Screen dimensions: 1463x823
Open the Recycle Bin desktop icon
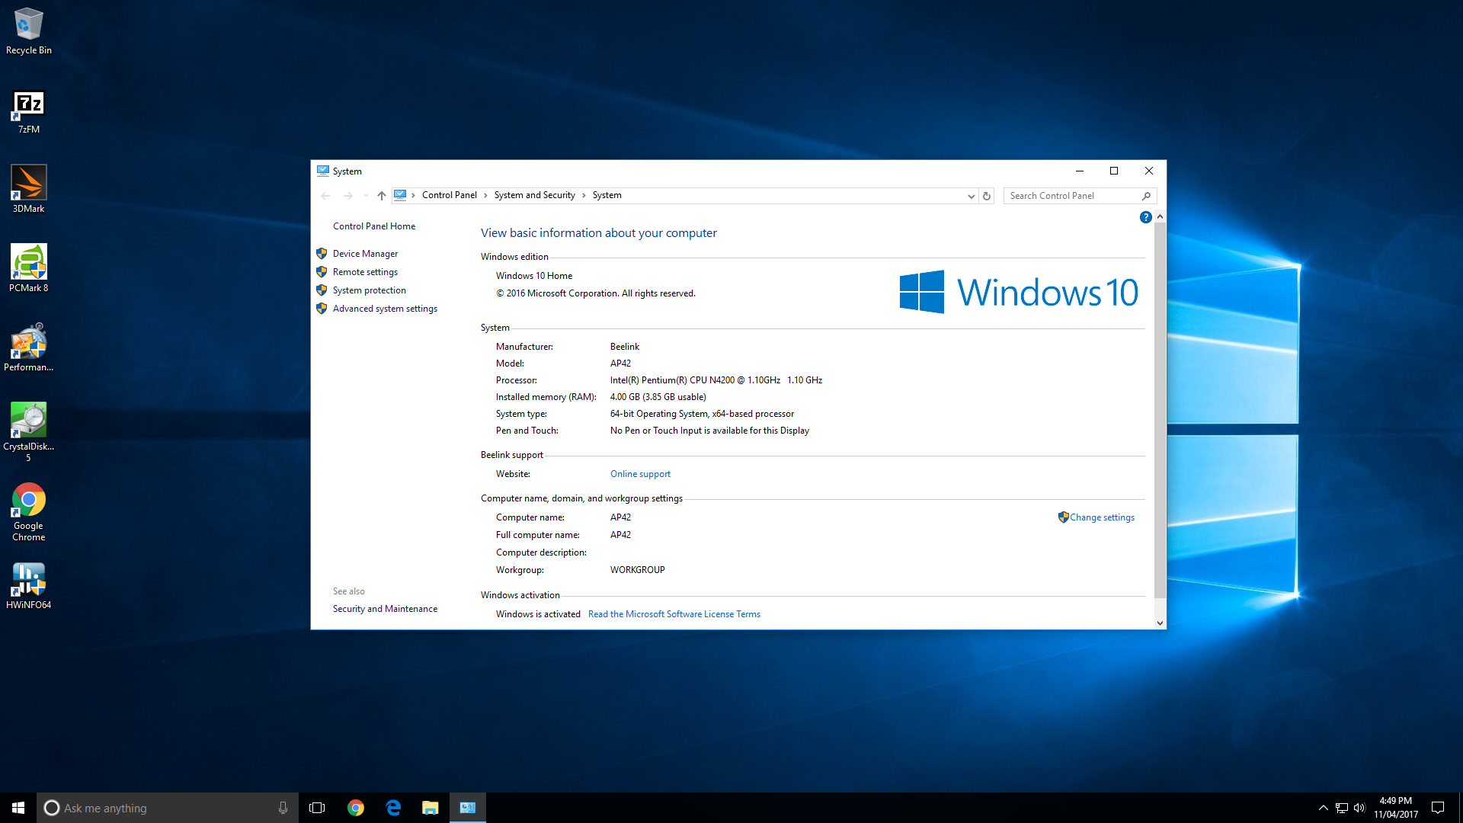pos(28,31)
